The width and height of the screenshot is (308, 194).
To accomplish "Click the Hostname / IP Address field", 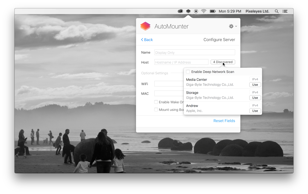I will [181, 62].
